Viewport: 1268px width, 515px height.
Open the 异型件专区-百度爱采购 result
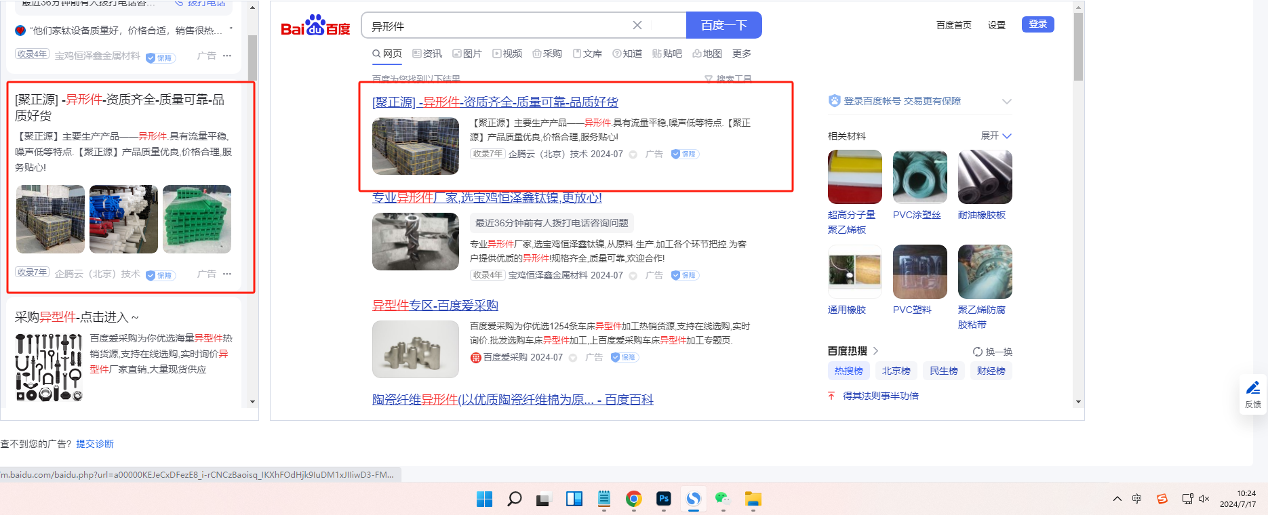pyautogui.click(x=435, y=306)
